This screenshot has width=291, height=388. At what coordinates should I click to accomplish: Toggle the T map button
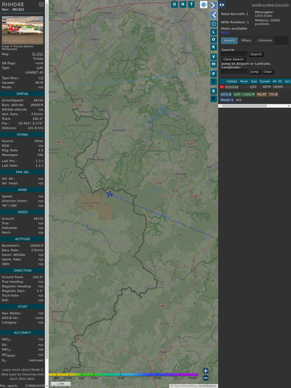pos(192,4)
